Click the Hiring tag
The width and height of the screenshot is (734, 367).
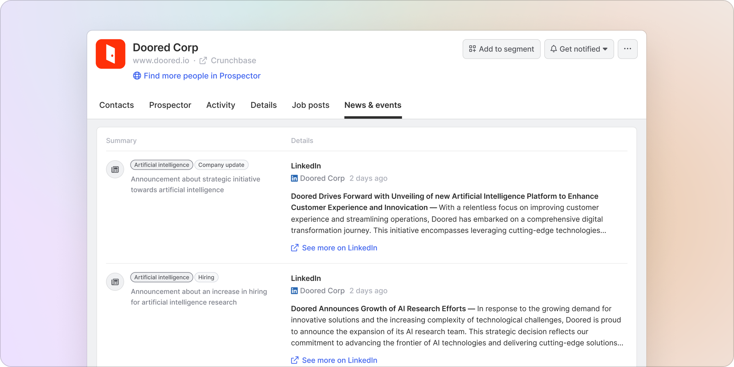(x=206, y=277)
